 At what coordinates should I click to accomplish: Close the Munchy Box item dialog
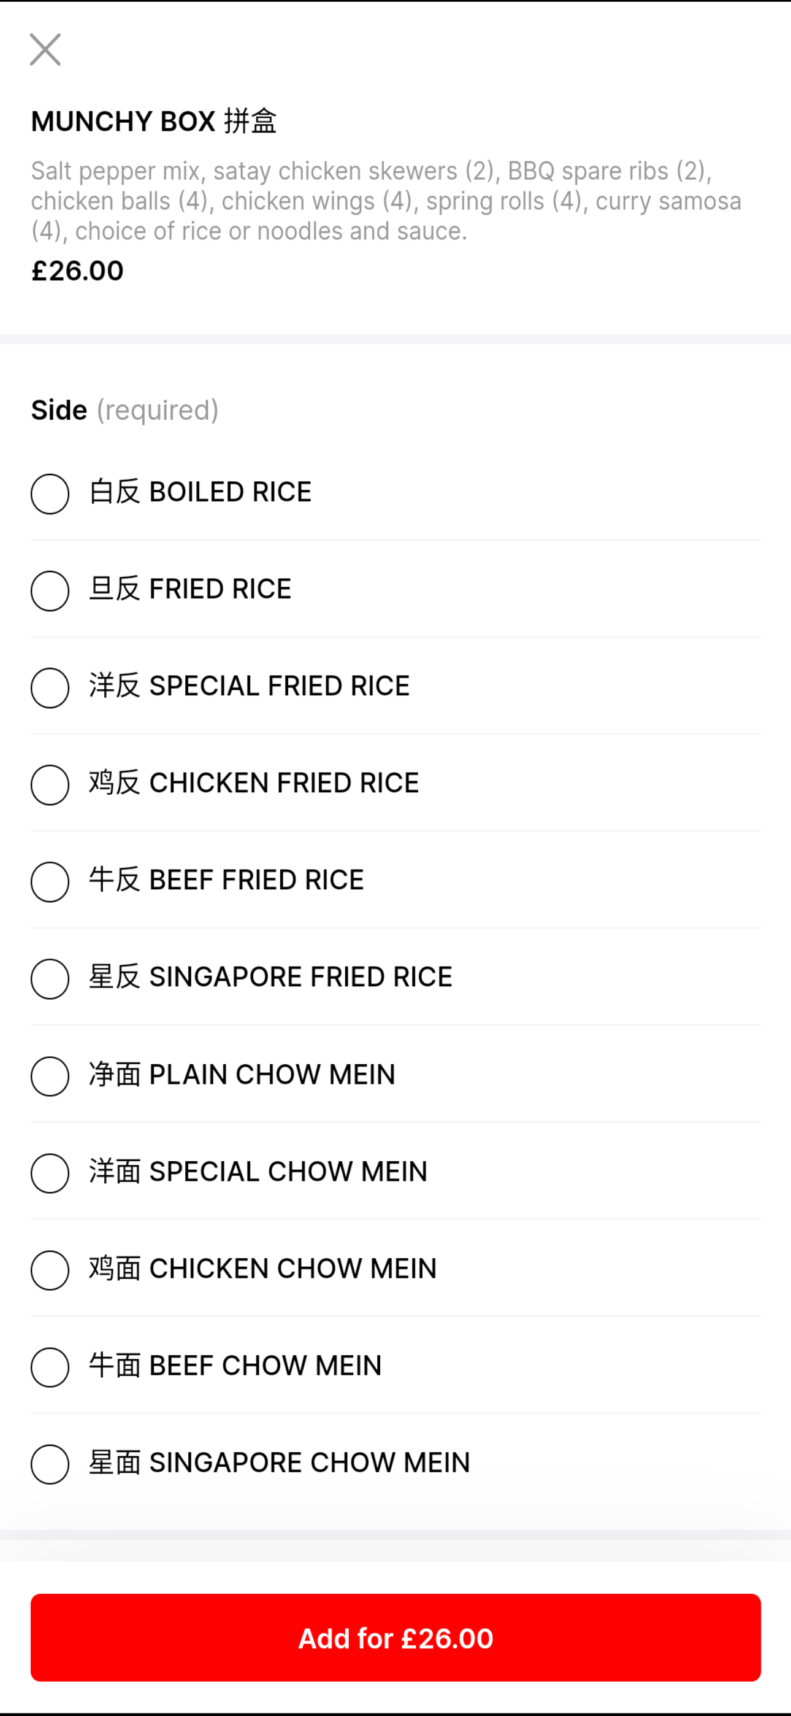[45, 50]
